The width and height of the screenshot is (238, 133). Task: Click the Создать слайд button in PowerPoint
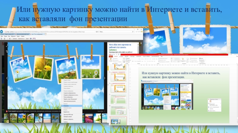pos(124,60)
